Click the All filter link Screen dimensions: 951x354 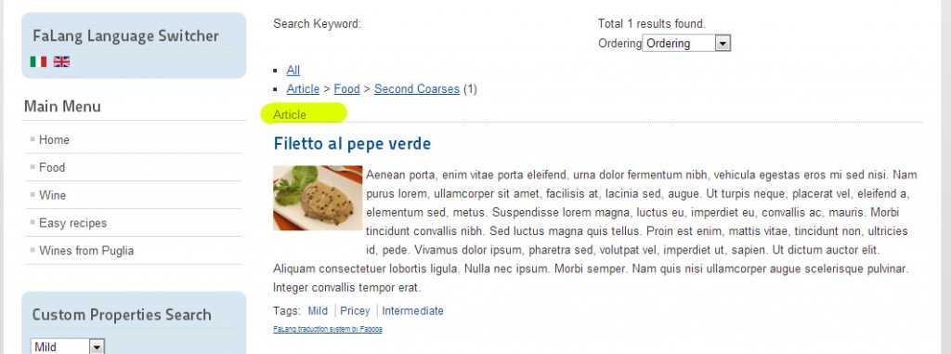point(293,71)
